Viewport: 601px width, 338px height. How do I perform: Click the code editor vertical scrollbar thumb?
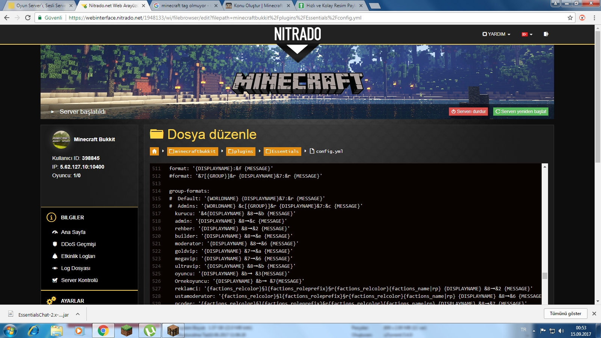[545, 276]
